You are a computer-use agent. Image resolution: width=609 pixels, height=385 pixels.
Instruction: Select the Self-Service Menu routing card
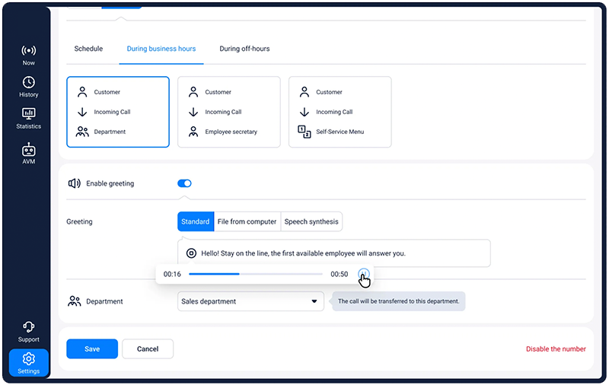coord(340,112)
